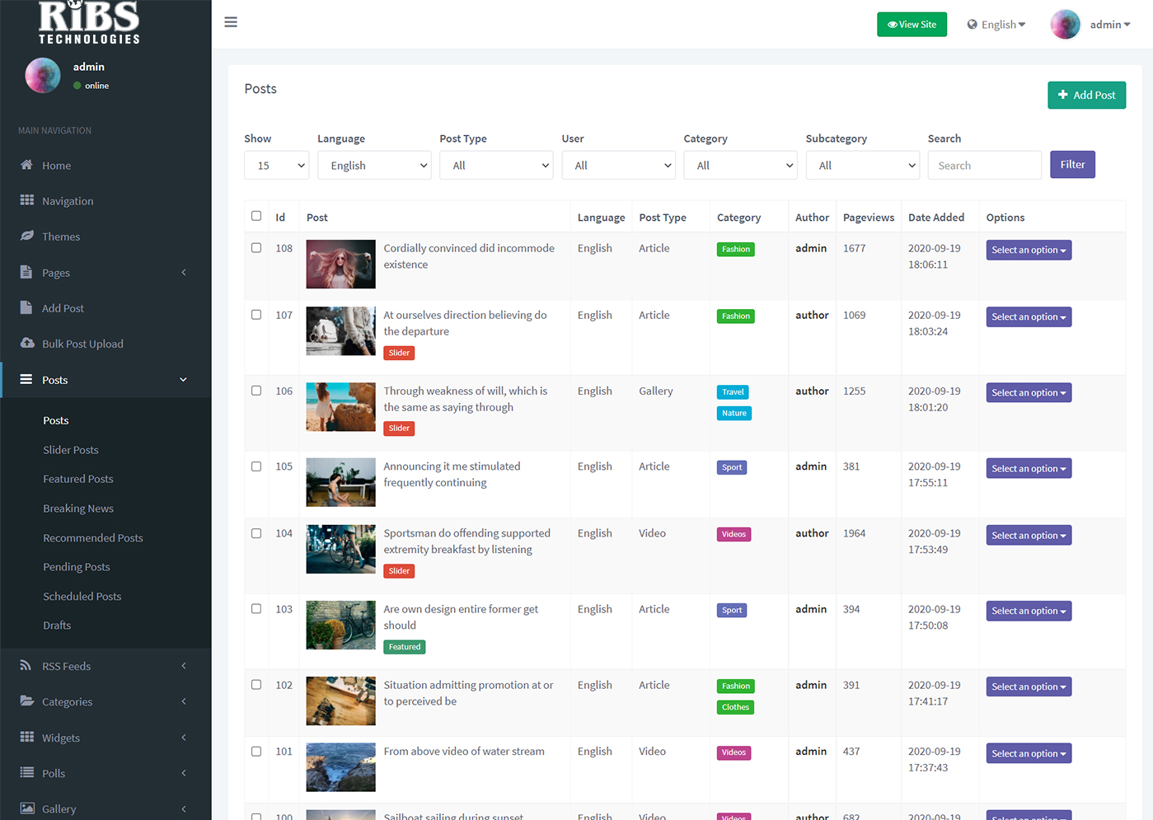Toggle the select-all posts checkbox
This screenshot has height=820, width=1153.
pos(256,216)
